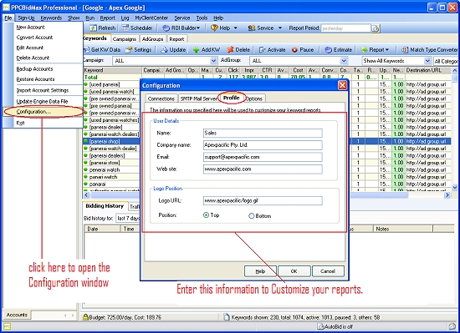
Task: Choose New Account in the File menu
Action: click(x=30, y=28)
